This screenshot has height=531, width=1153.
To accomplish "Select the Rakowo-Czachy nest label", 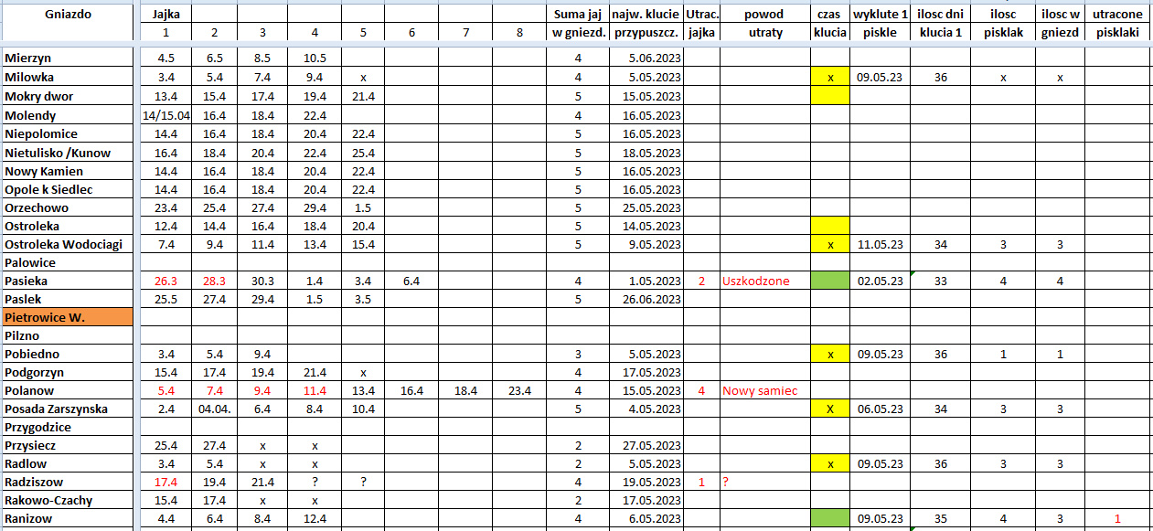I will [x=68, y=500].
